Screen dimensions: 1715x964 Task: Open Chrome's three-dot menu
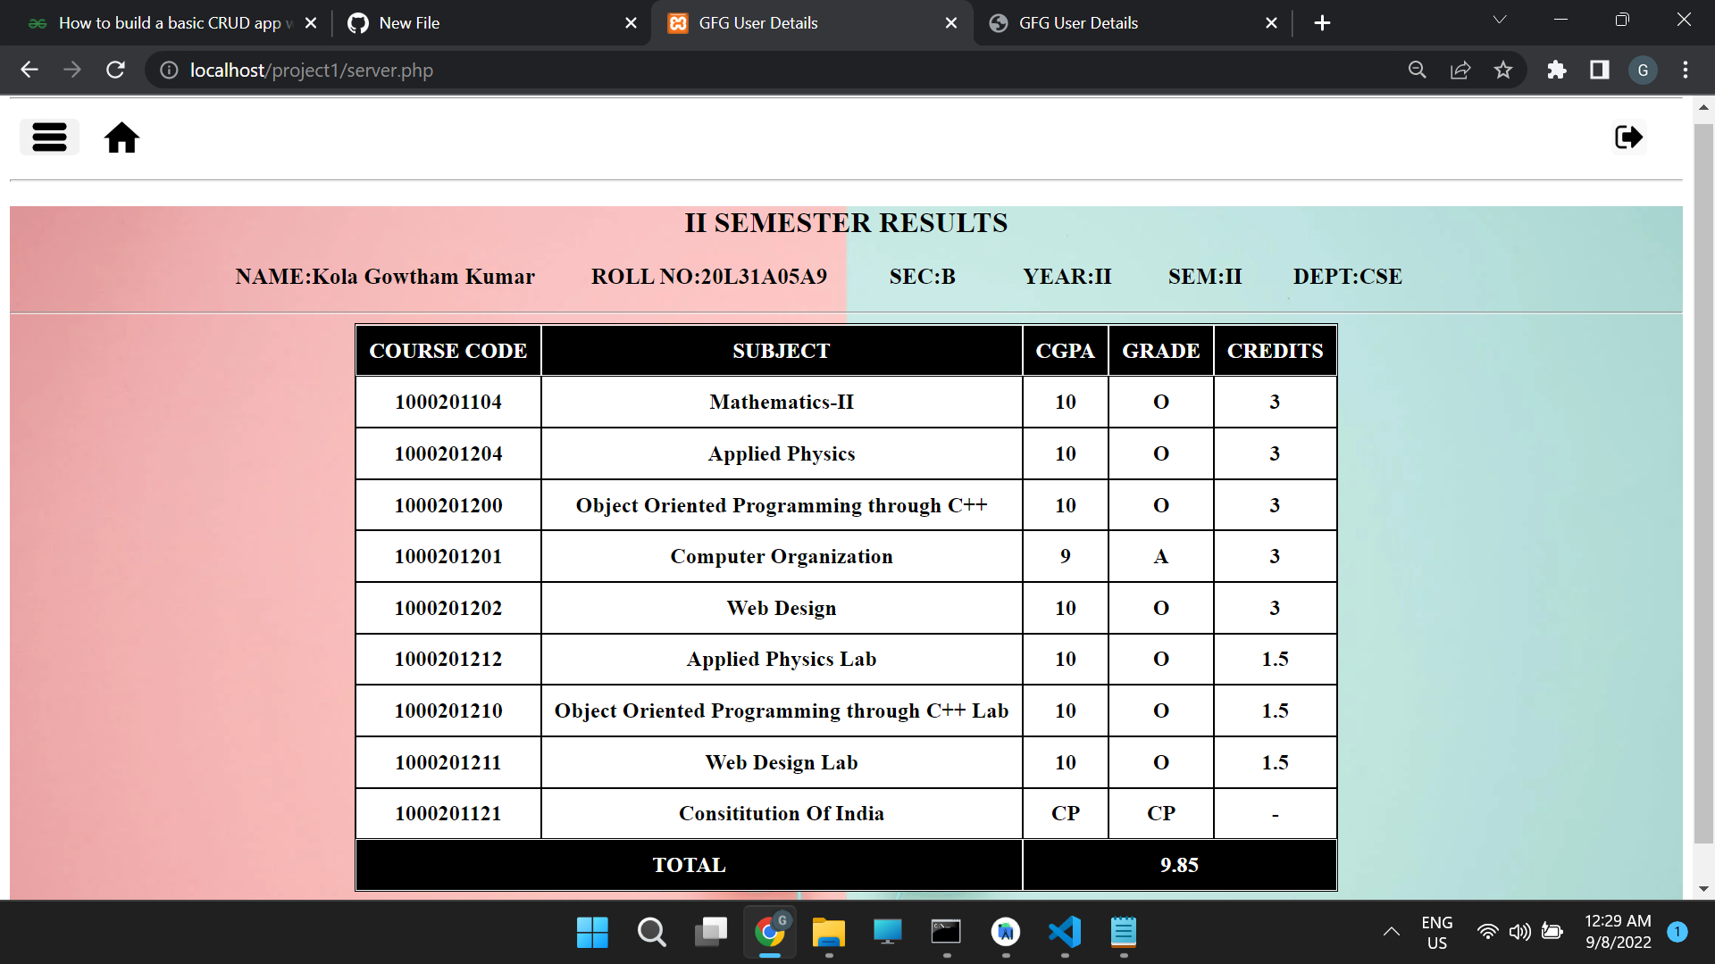click(1686, 70)
